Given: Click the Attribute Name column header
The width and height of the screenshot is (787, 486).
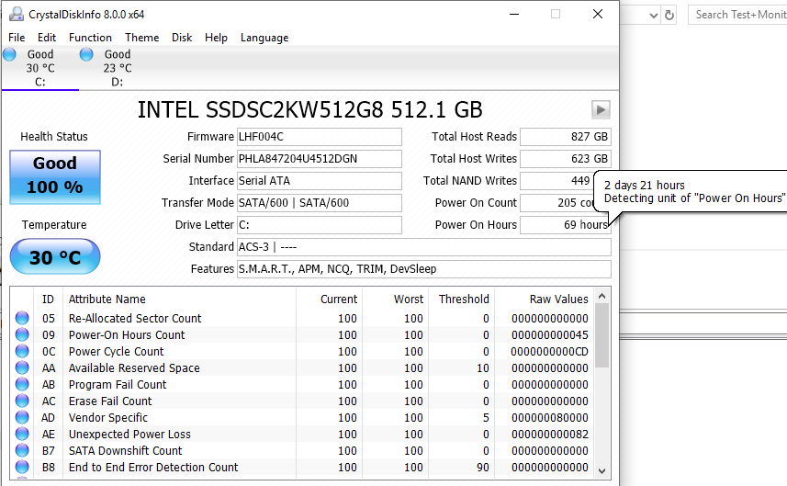Looking at the screenshot, I should 179,300.
